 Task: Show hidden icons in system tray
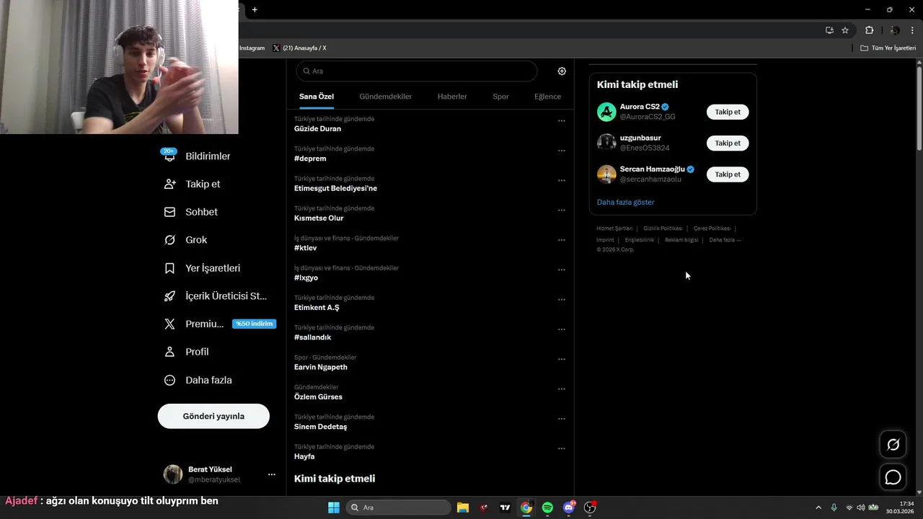pyautogui.click(x=818, y=507)
